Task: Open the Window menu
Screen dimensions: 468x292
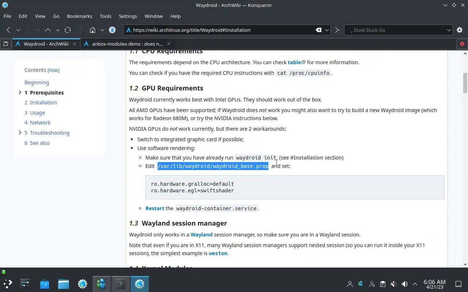Action: click(154, 16)
